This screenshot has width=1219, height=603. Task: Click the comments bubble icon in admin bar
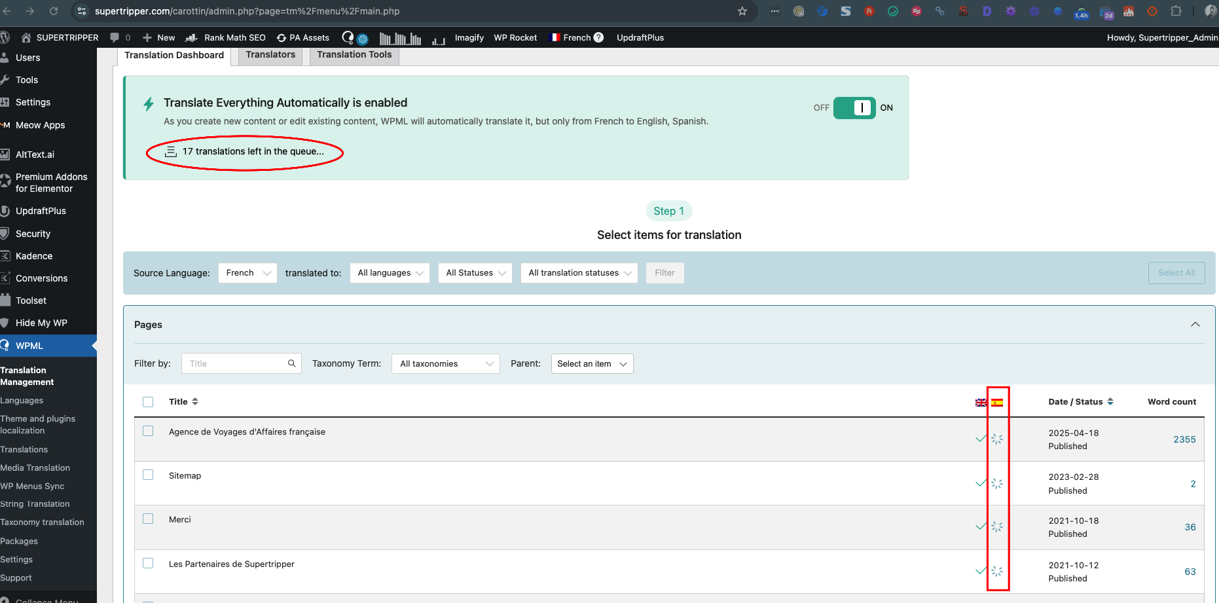[x=115, y=37]
